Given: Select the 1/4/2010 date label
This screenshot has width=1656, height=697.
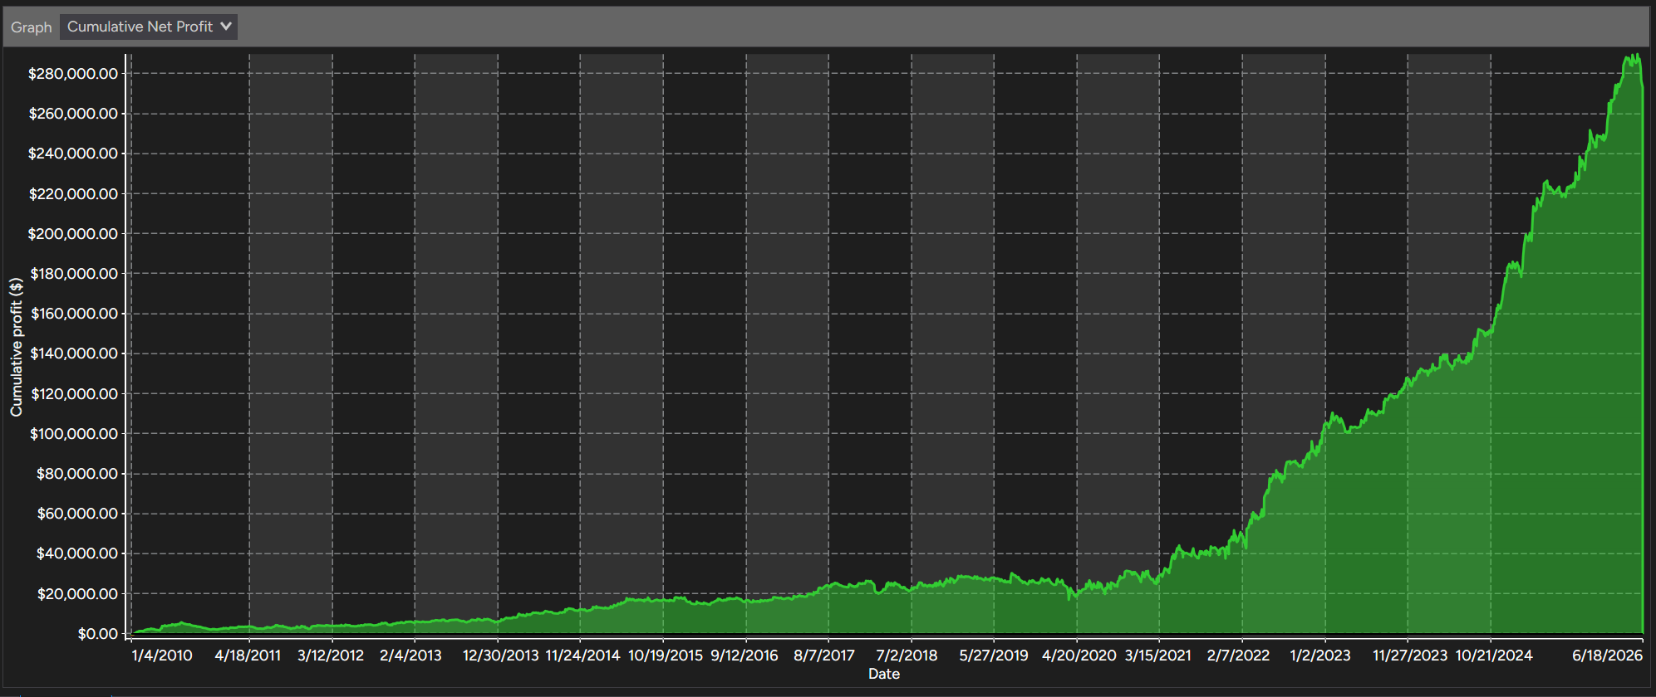Looking at the screenshot, I should point(162,656).
